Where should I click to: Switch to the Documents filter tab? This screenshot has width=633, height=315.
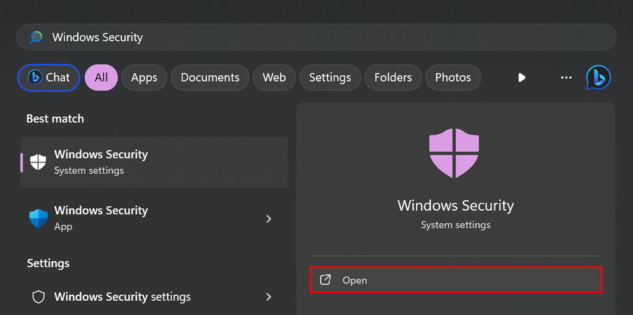(210, 77)
